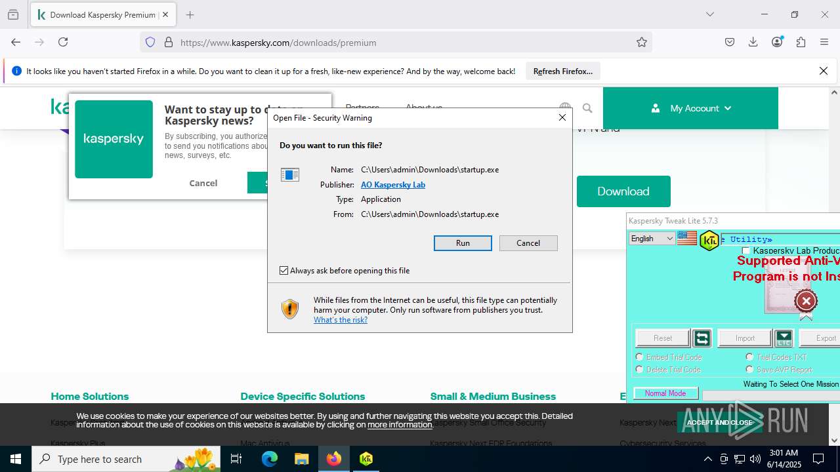Dismiss the Refresh Firefox notification bar

click(x=824, y=71)
